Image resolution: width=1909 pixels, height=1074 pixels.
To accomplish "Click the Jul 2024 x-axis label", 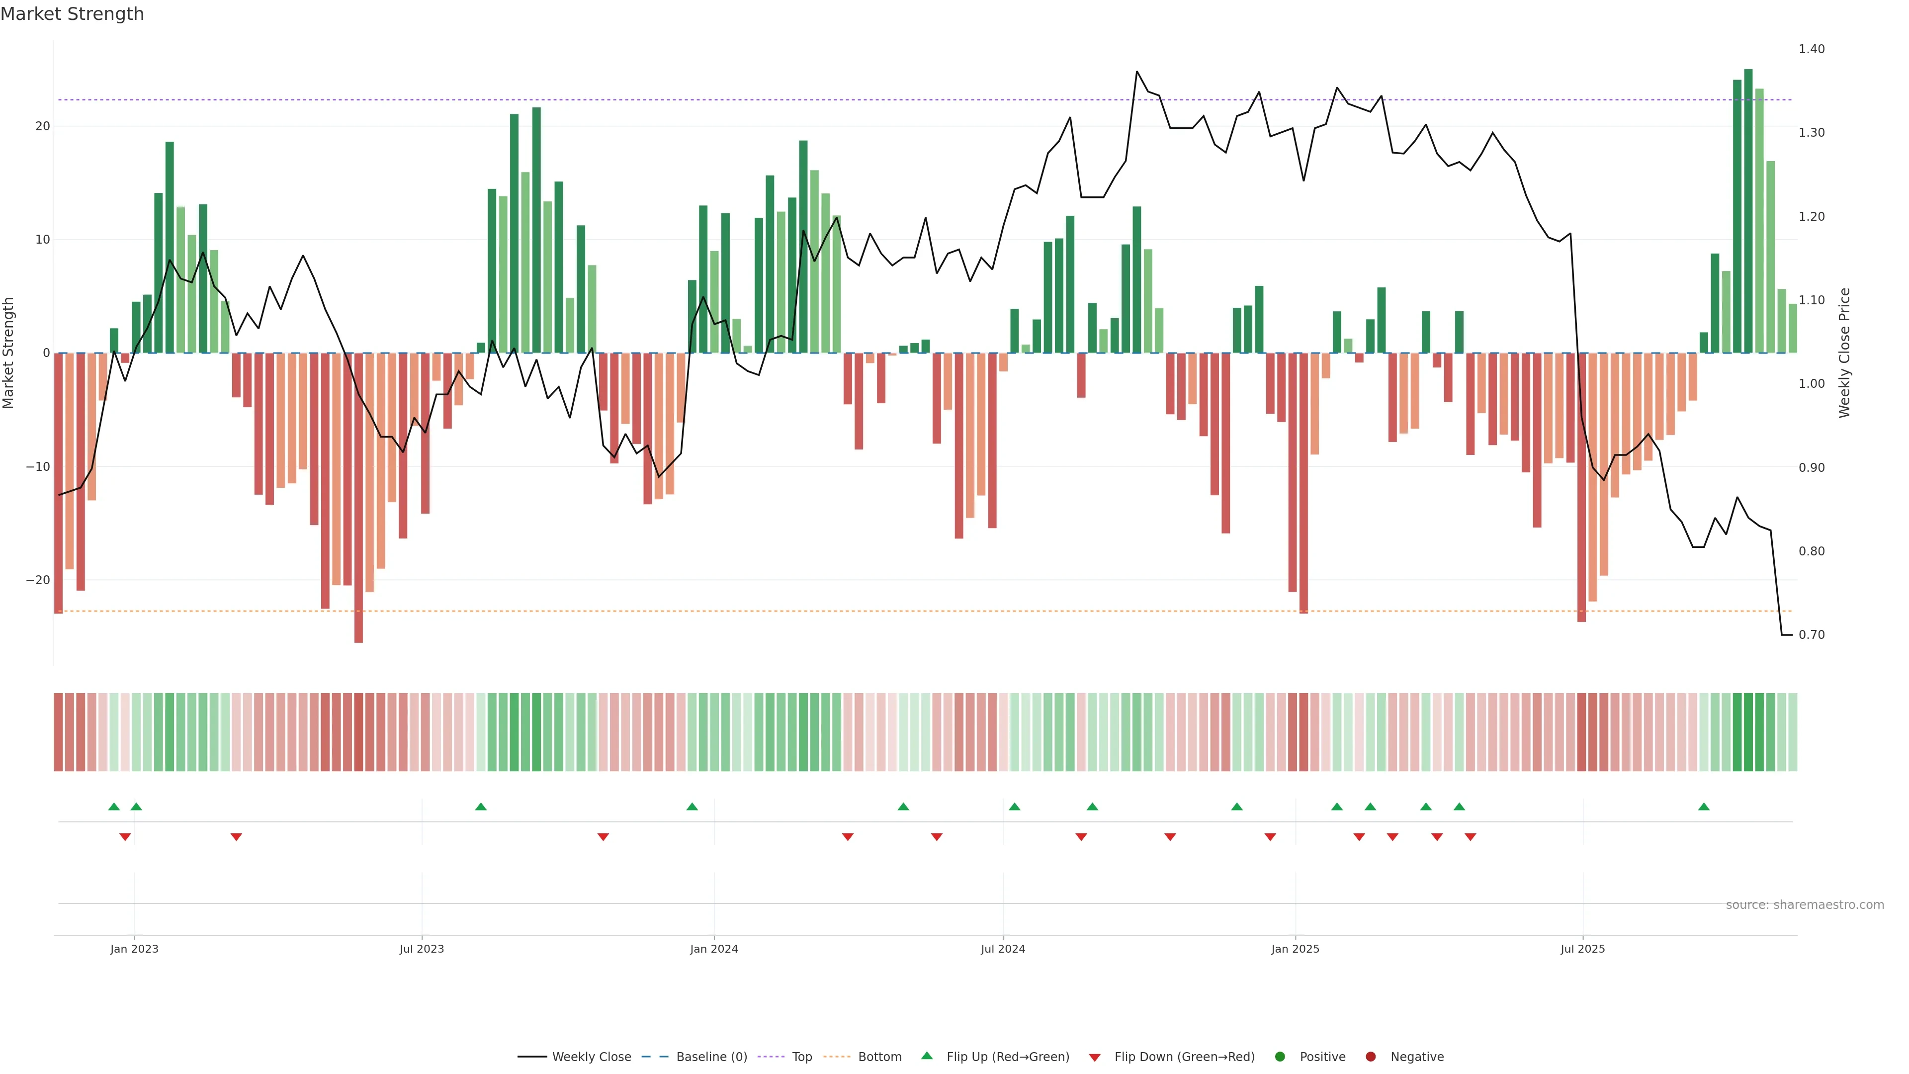I will point(1003,949).
